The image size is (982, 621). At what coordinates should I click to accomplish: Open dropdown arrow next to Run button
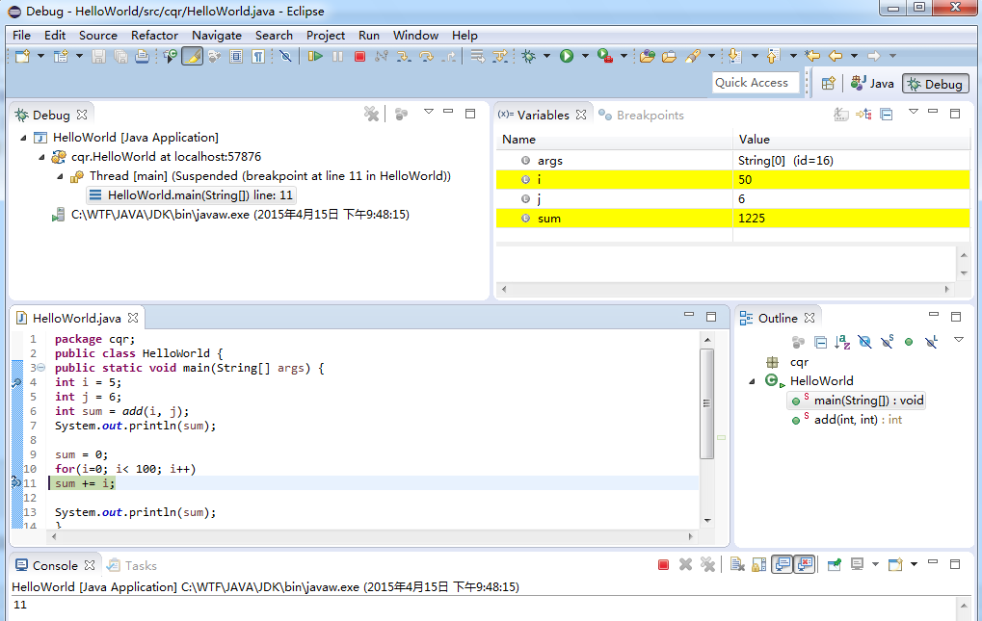pos(585,56)
